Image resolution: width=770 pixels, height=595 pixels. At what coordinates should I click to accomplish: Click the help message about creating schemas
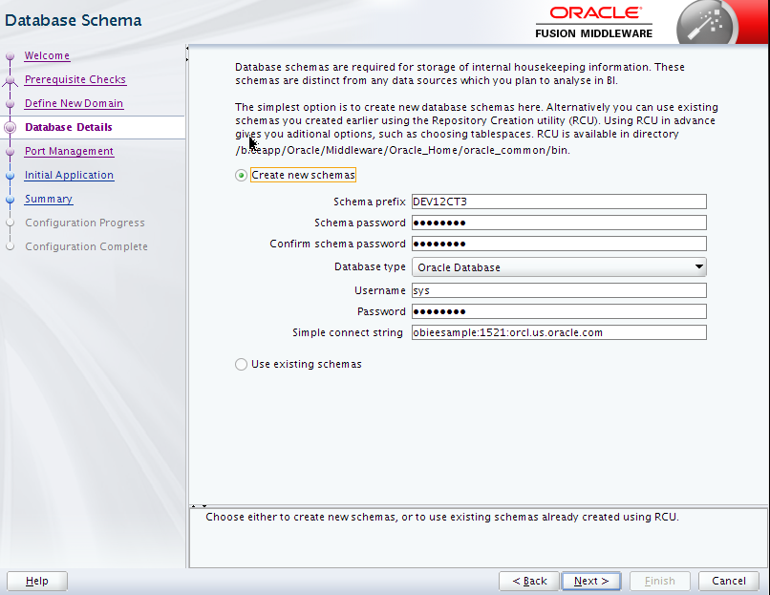pos(442,517)
